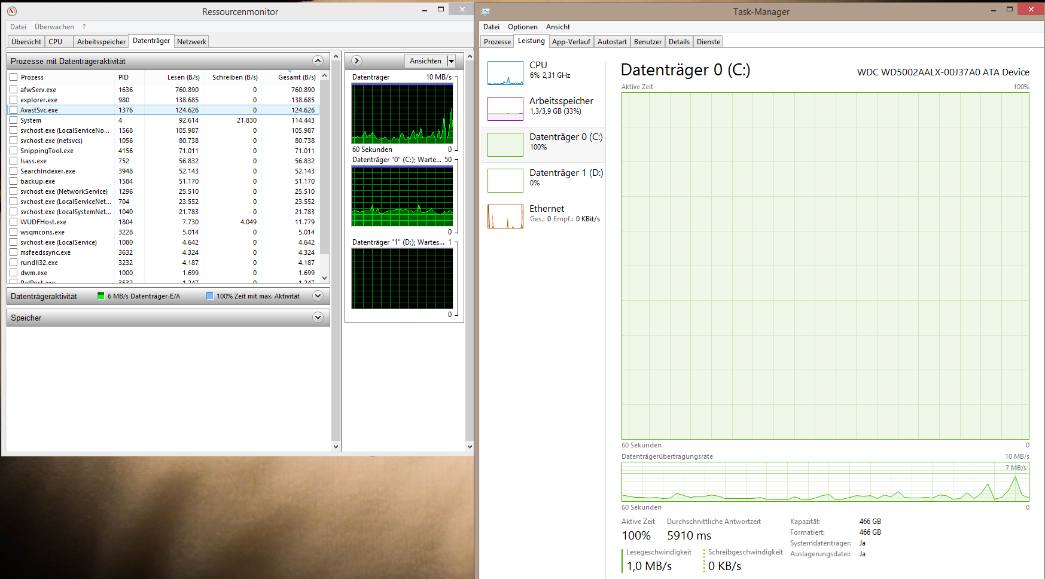Screen dimensions: 1045x579
Task: Switch to Arbeitsspeicher tab in Ressourcenmonitor
Action: click(101, 42)
